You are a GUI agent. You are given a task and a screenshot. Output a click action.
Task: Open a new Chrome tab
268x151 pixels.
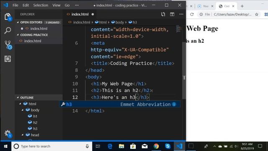point(242,6)
